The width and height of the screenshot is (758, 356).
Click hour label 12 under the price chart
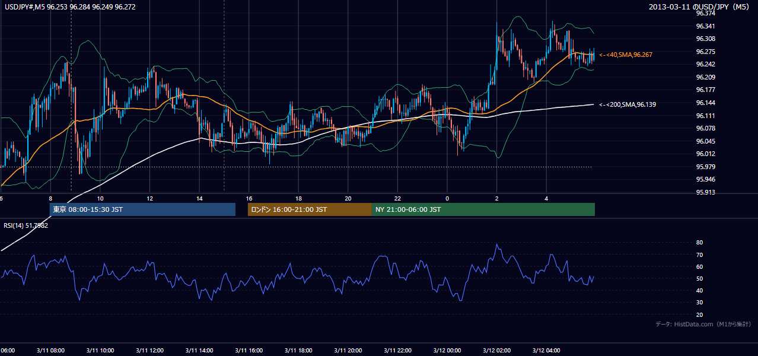(150, 198)
